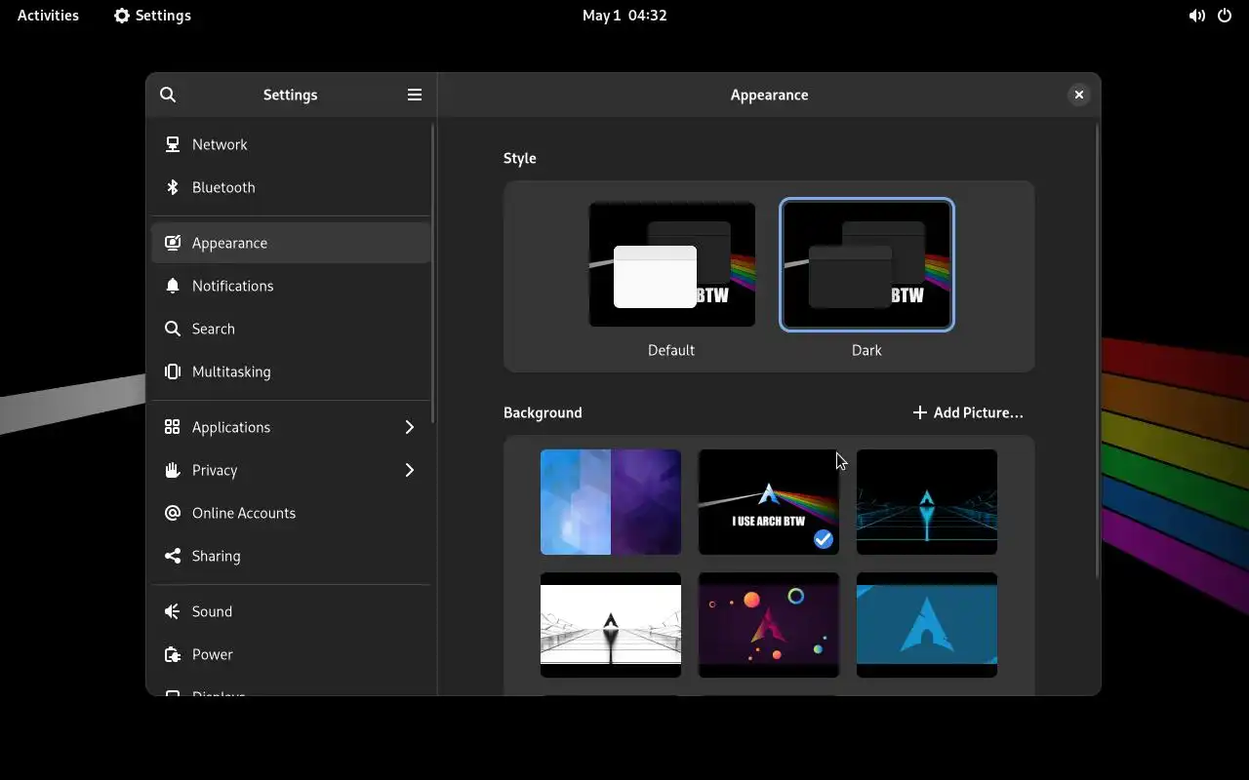The height and width of the screenshot is (780, 1249).
Task: Click the Settings gear in top bar
Action: click(x=122, y=16)
